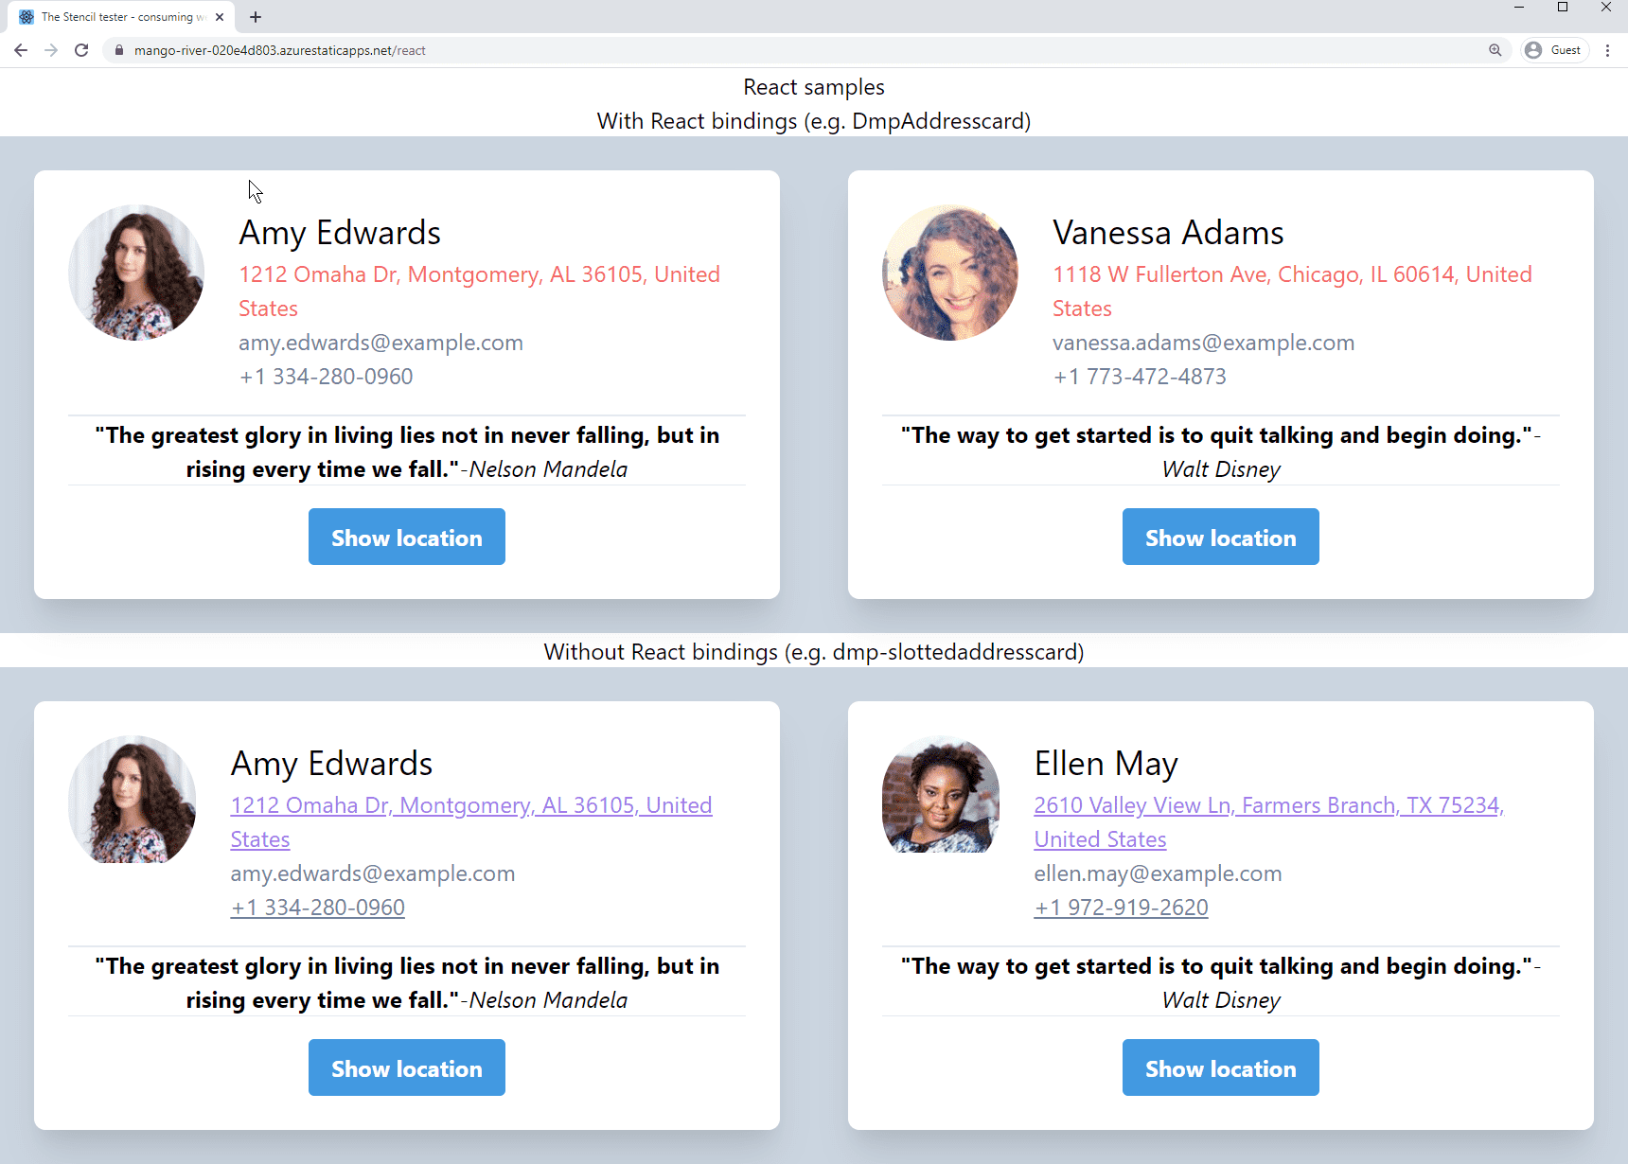Image resolution: width=1628 pixels, height=1164 pixels.
Task: Open the zoom magnifier icon in address bar
Action: (1495, 50)
